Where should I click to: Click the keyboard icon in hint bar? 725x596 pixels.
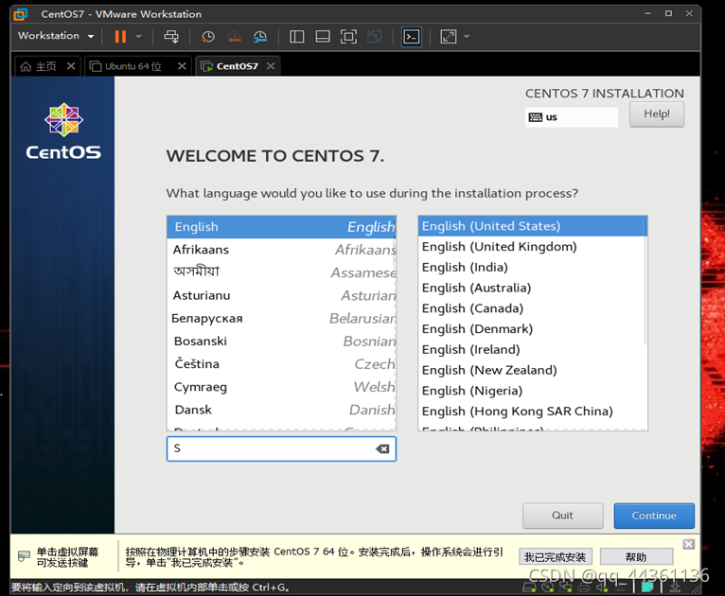(x=24, y=556)
